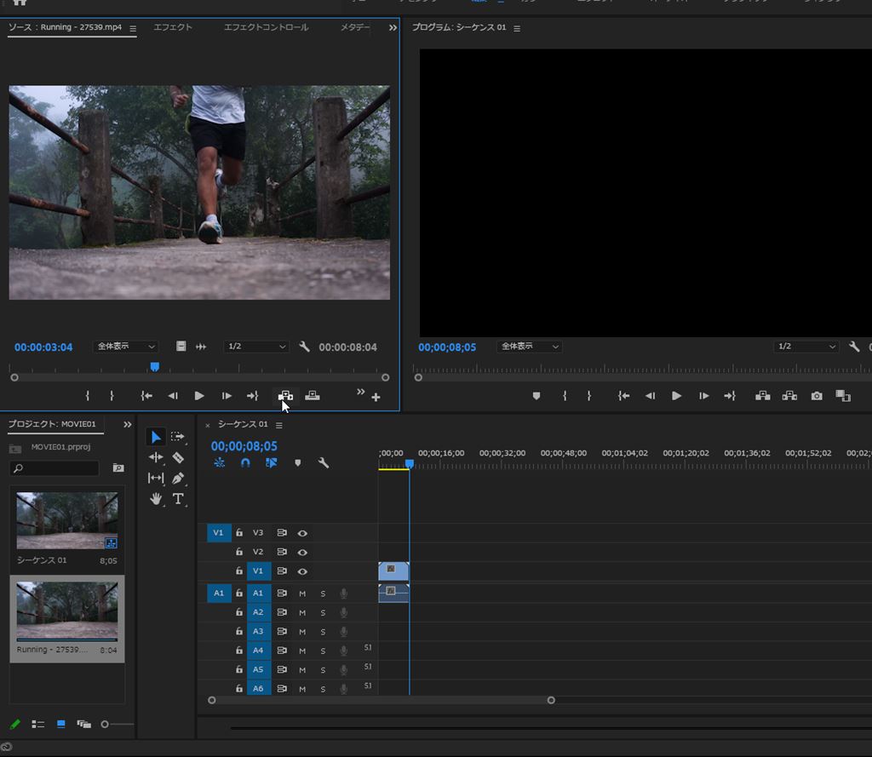Image resolution: width=872 pixels, height=757 pixels.
Task: Lock the V3 video track
Action: 239,533
